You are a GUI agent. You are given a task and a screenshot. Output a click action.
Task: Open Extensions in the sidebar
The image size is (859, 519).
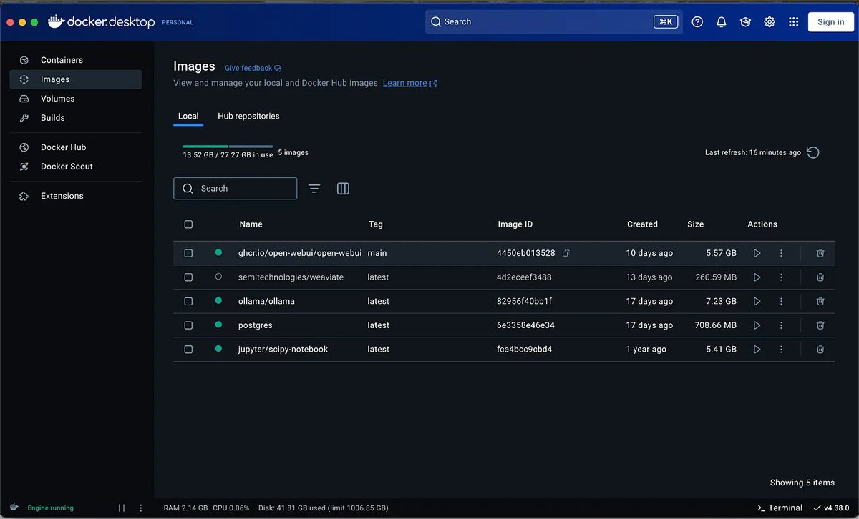[76, 196]
